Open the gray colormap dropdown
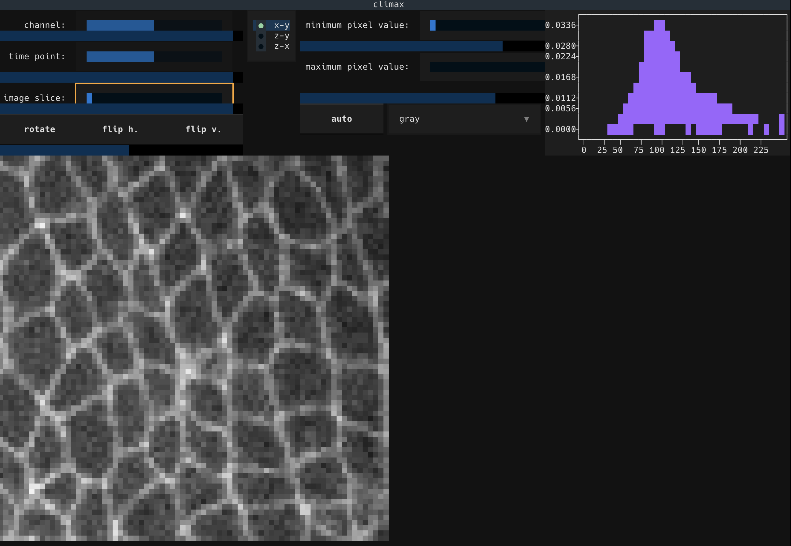 coord(445,119)
